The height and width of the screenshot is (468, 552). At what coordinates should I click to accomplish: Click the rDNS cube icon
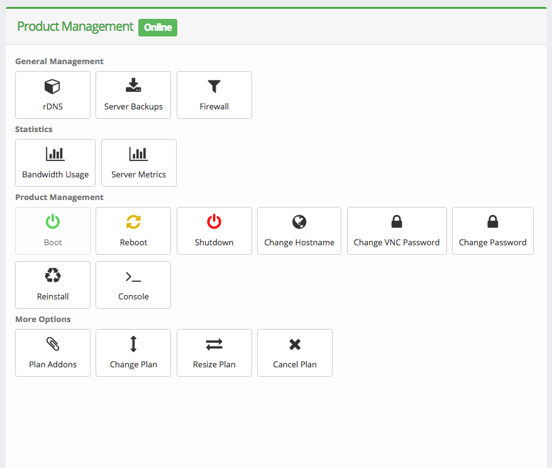pyautogui.click(x=52, y=86)
